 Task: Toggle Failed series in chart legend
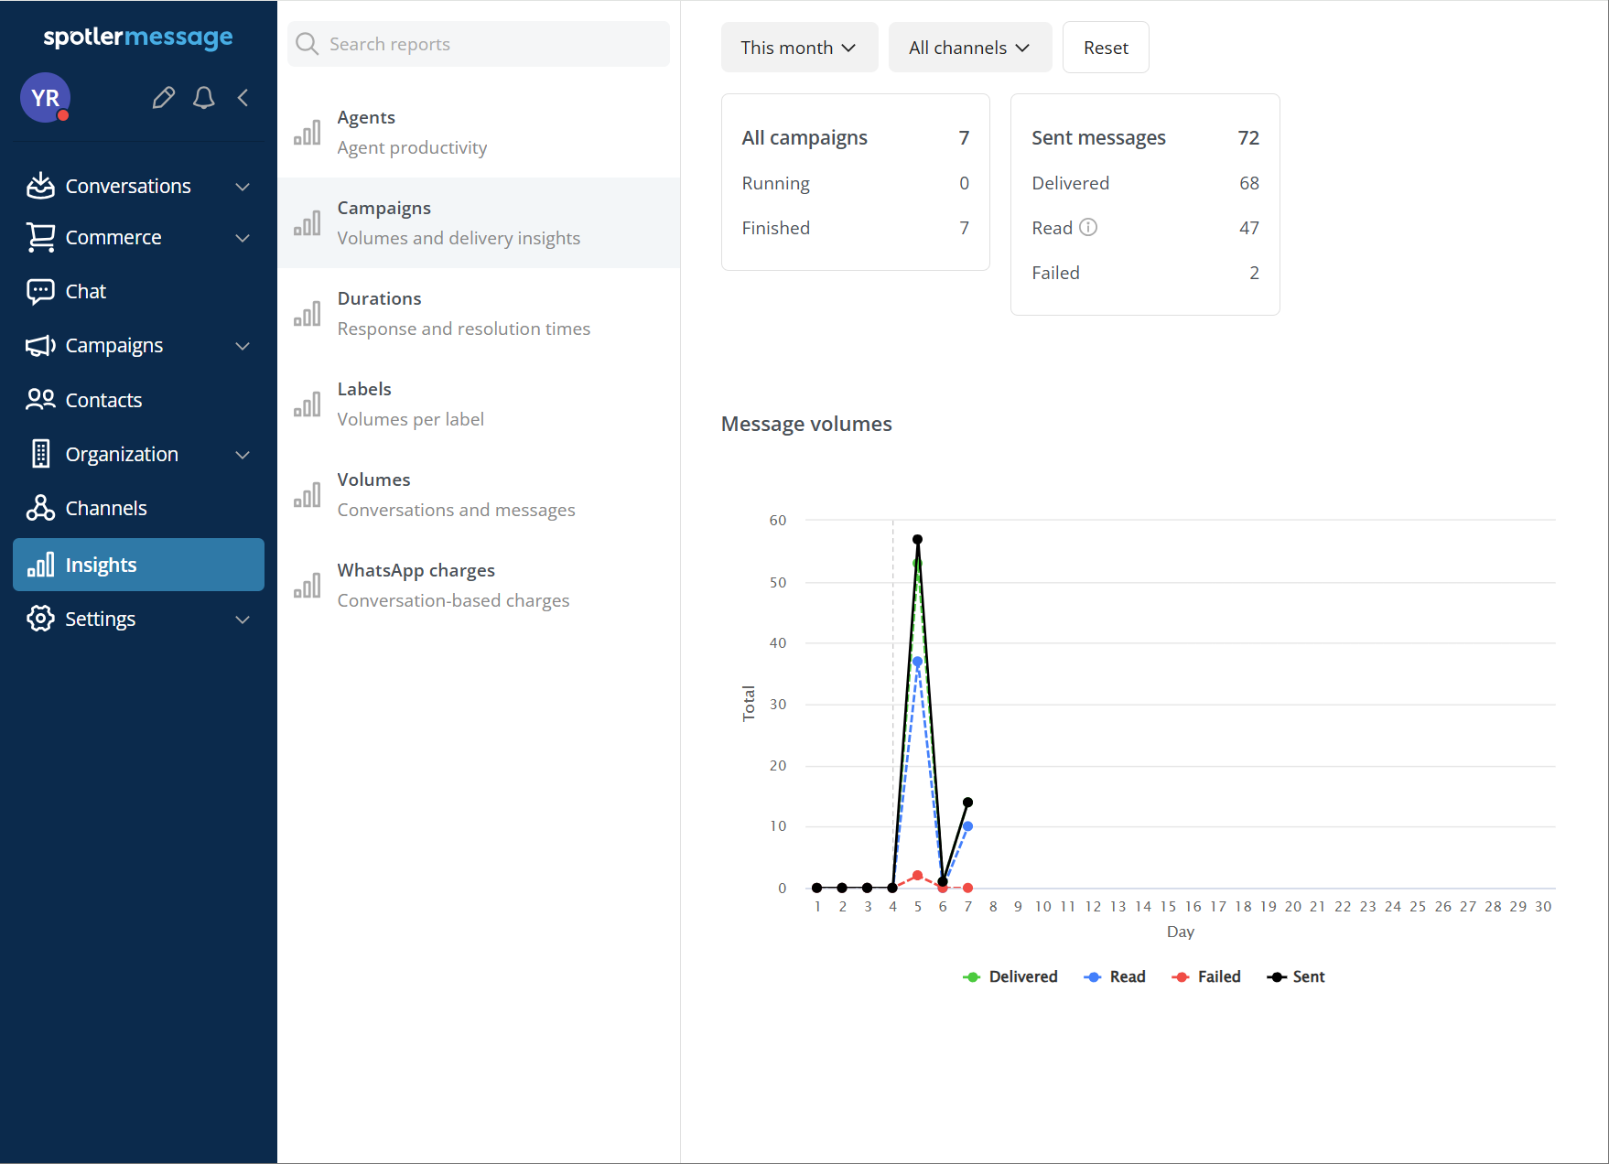pyautogui.click(x=1206, y=976)
